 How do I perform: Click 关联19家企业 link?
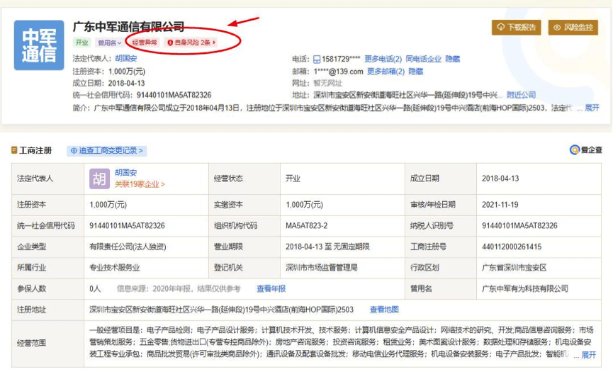[x=140, y=184]
